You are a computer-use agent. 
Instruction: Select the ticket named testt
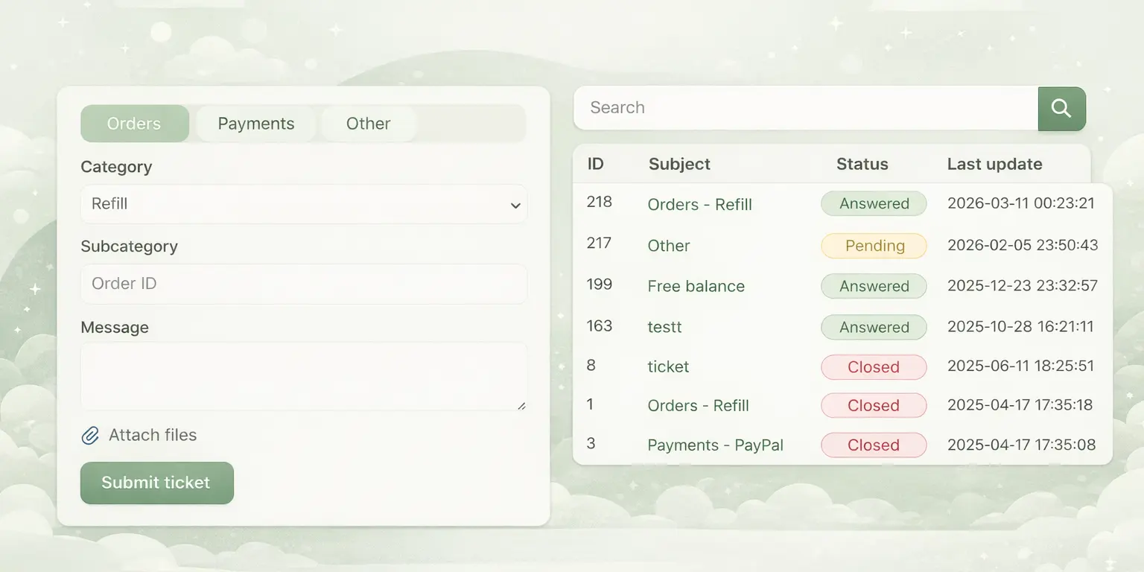pos(664,327)
